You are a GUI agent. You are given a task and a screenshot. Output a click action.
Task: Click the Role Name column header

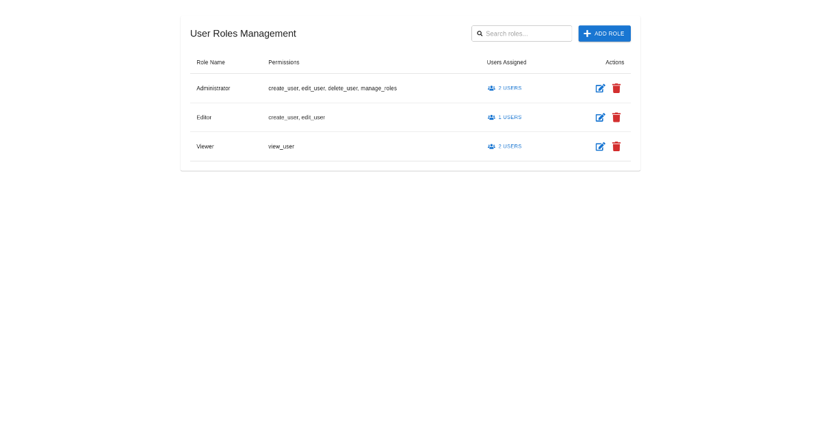point(211,62)
